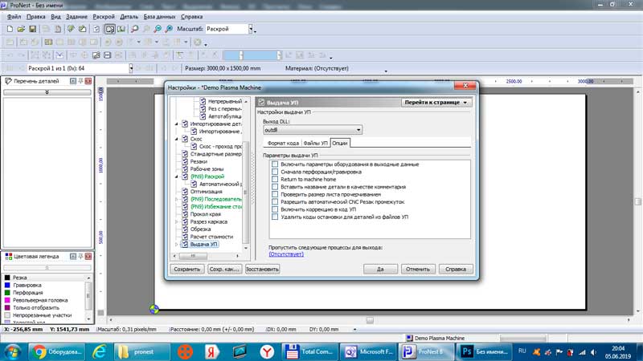Select Расчет стоимости in settings tree
The height and width of the screenshot is (361, 643).
(x=211, y=237)
